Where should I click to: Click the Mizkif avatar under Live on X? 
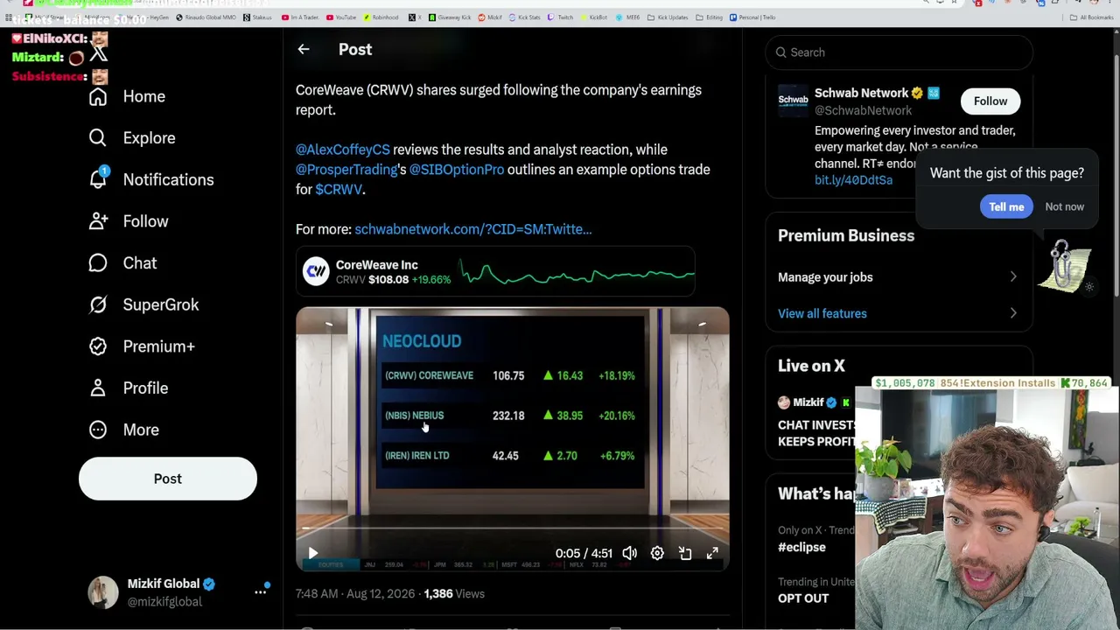click(x=784, y=402)
